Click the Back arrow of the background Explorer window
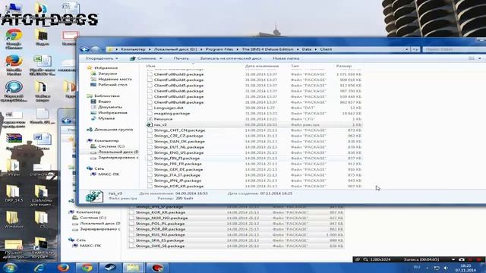Viewport: 486px width, 273px height. (66, 121)
